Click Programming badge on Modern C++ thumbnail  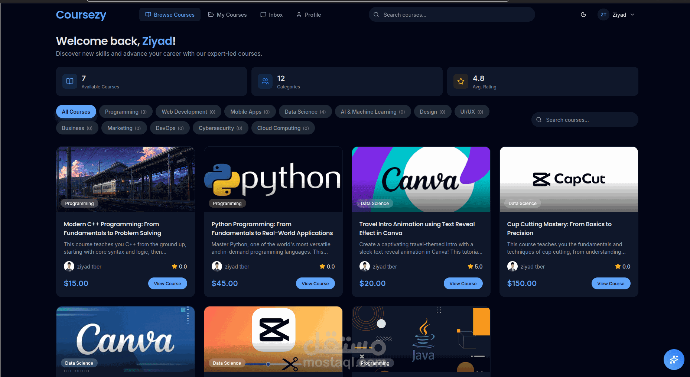coord(79,203)
